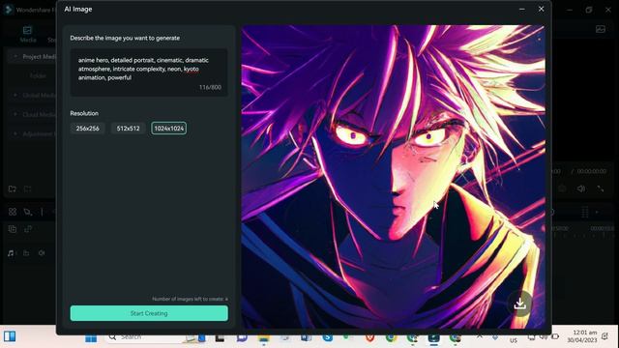Click the add track icon in timeline
This screenshot has width=619, height=348.
point(13,229)
